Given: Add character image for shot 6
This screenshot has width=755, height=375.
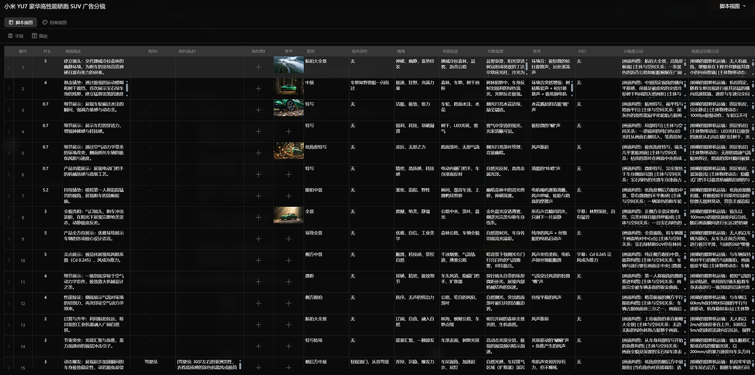Looking at the screenshot, I should click(258, 174).
